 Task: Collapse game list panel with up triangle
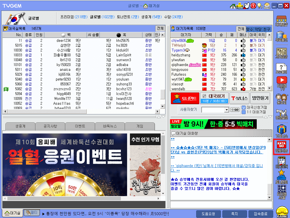point(159,117)
